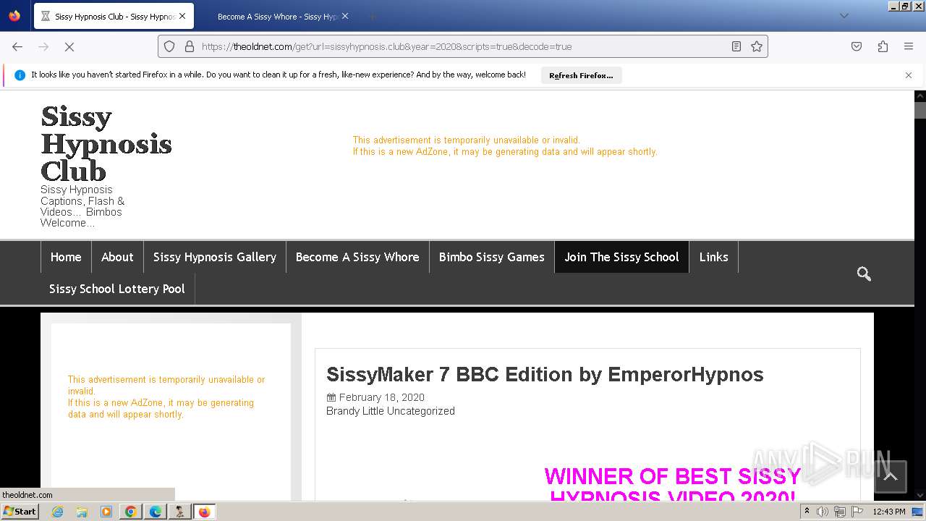Focus the URL address bar field
This screenshot has width=926, height=521.
tap(463, 46)
